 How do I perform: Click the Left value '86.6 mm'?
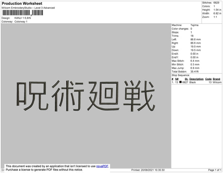(x=195, y=40)
